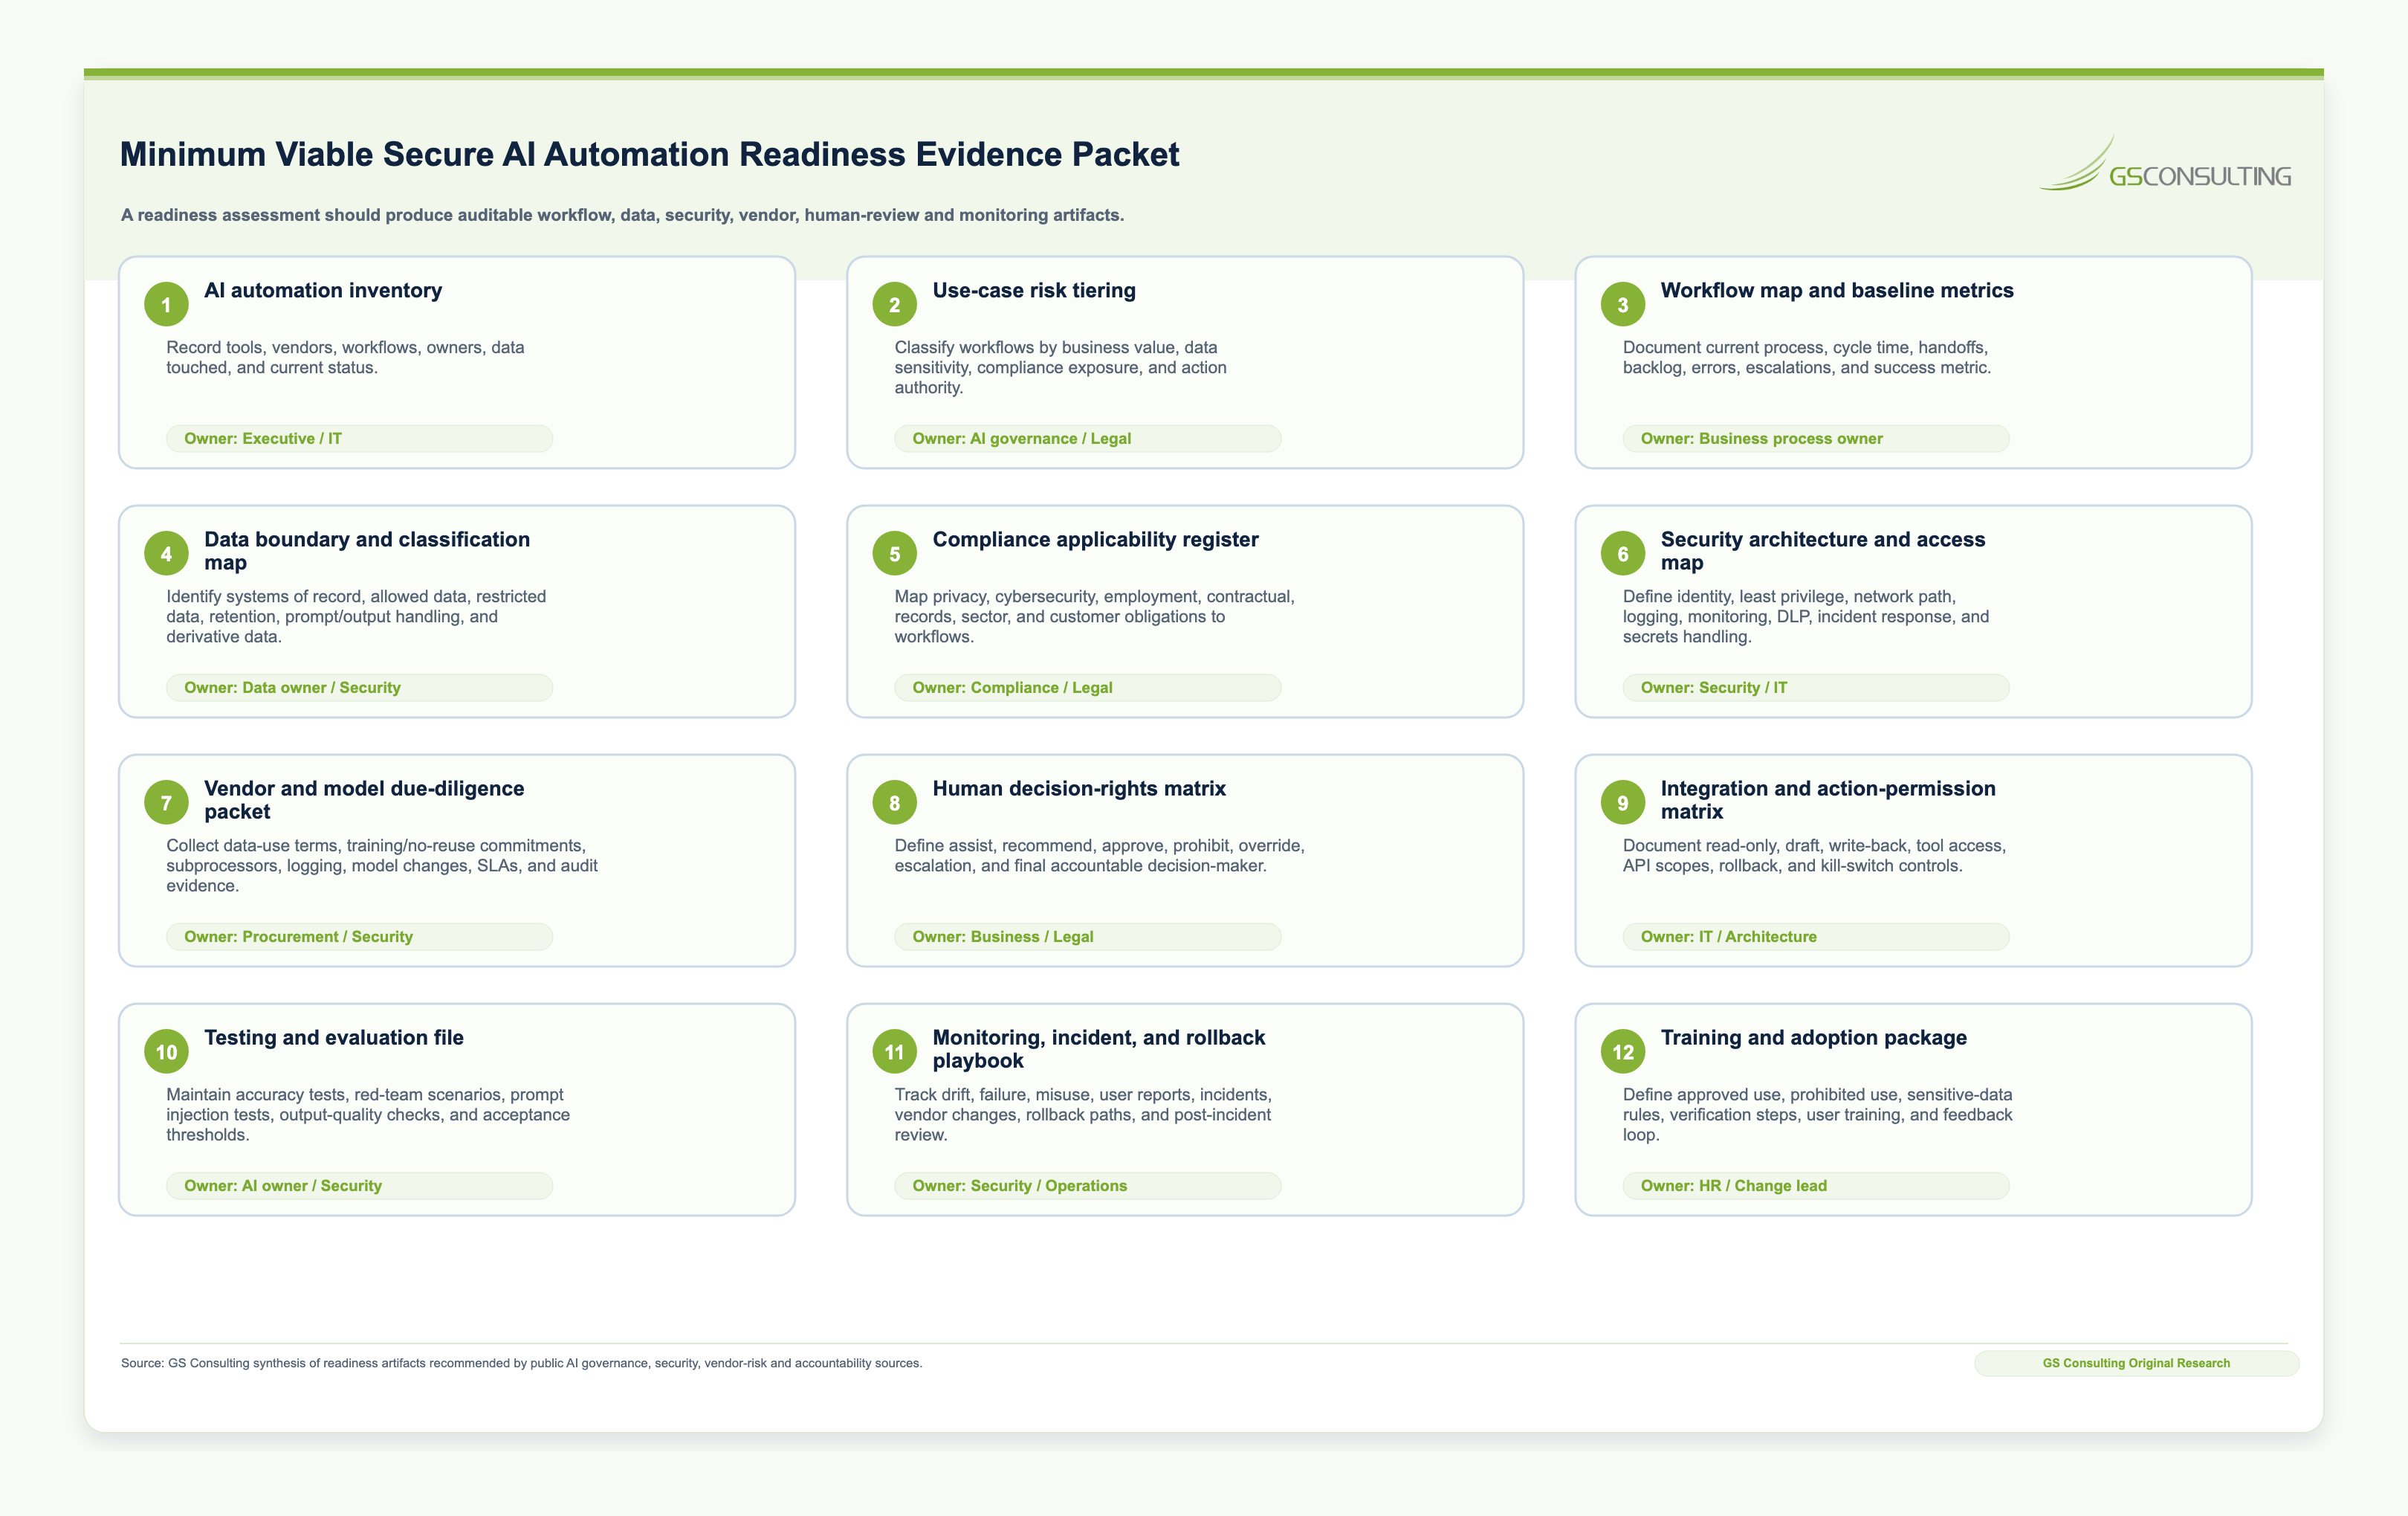Select the 'Owner: Security / Operations' pill

point(1087,1186)
